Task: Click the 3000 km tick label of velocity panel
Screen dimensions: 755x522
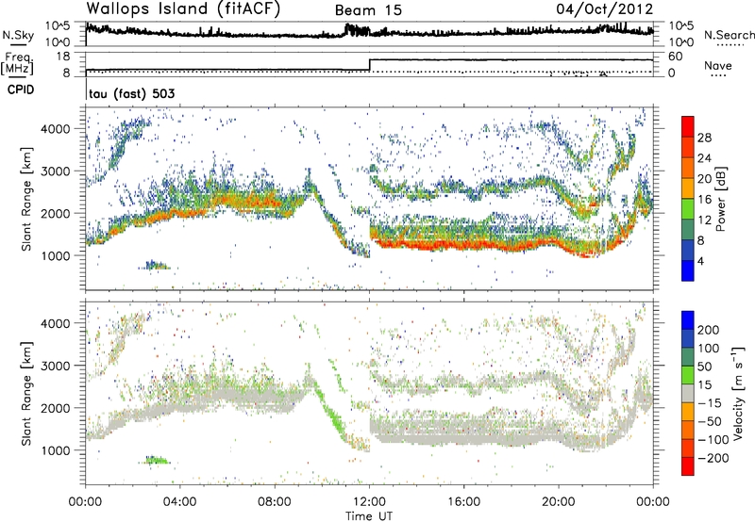Action: pyautogui.click(x=56, y=366)
